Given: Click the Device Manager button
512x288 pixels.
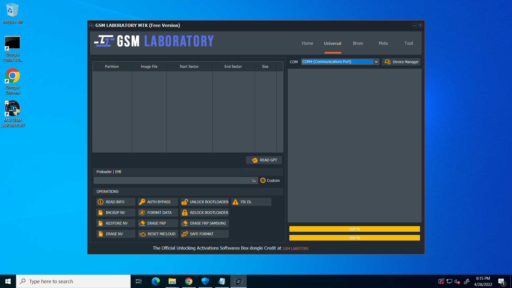Looking at the screenshot, I should coord(402,62).
